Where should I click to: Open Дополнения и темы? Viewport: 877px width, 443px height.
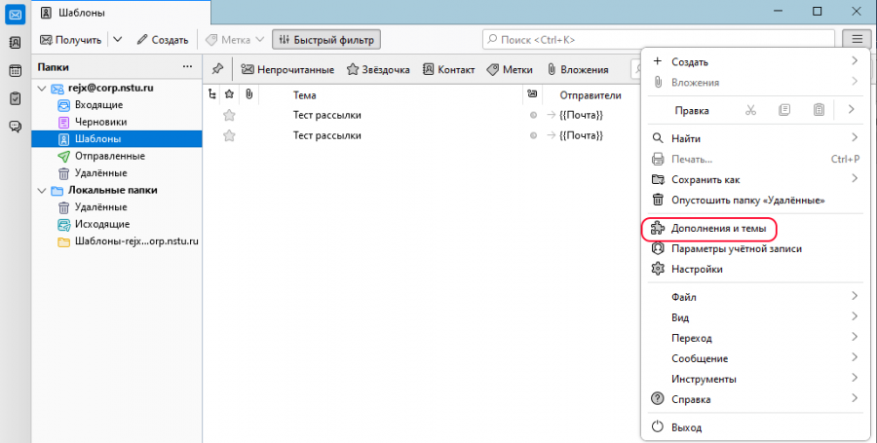[x=755, y=228]
